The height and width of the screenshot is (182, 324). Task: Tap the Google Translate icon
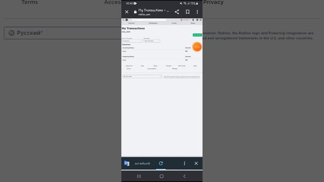(127, 163)
